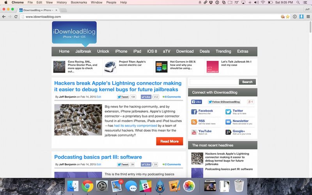This screenshot has width=312, height=195.
Task: Open the Trash in the Dock
Action: [x=239, y=186]
